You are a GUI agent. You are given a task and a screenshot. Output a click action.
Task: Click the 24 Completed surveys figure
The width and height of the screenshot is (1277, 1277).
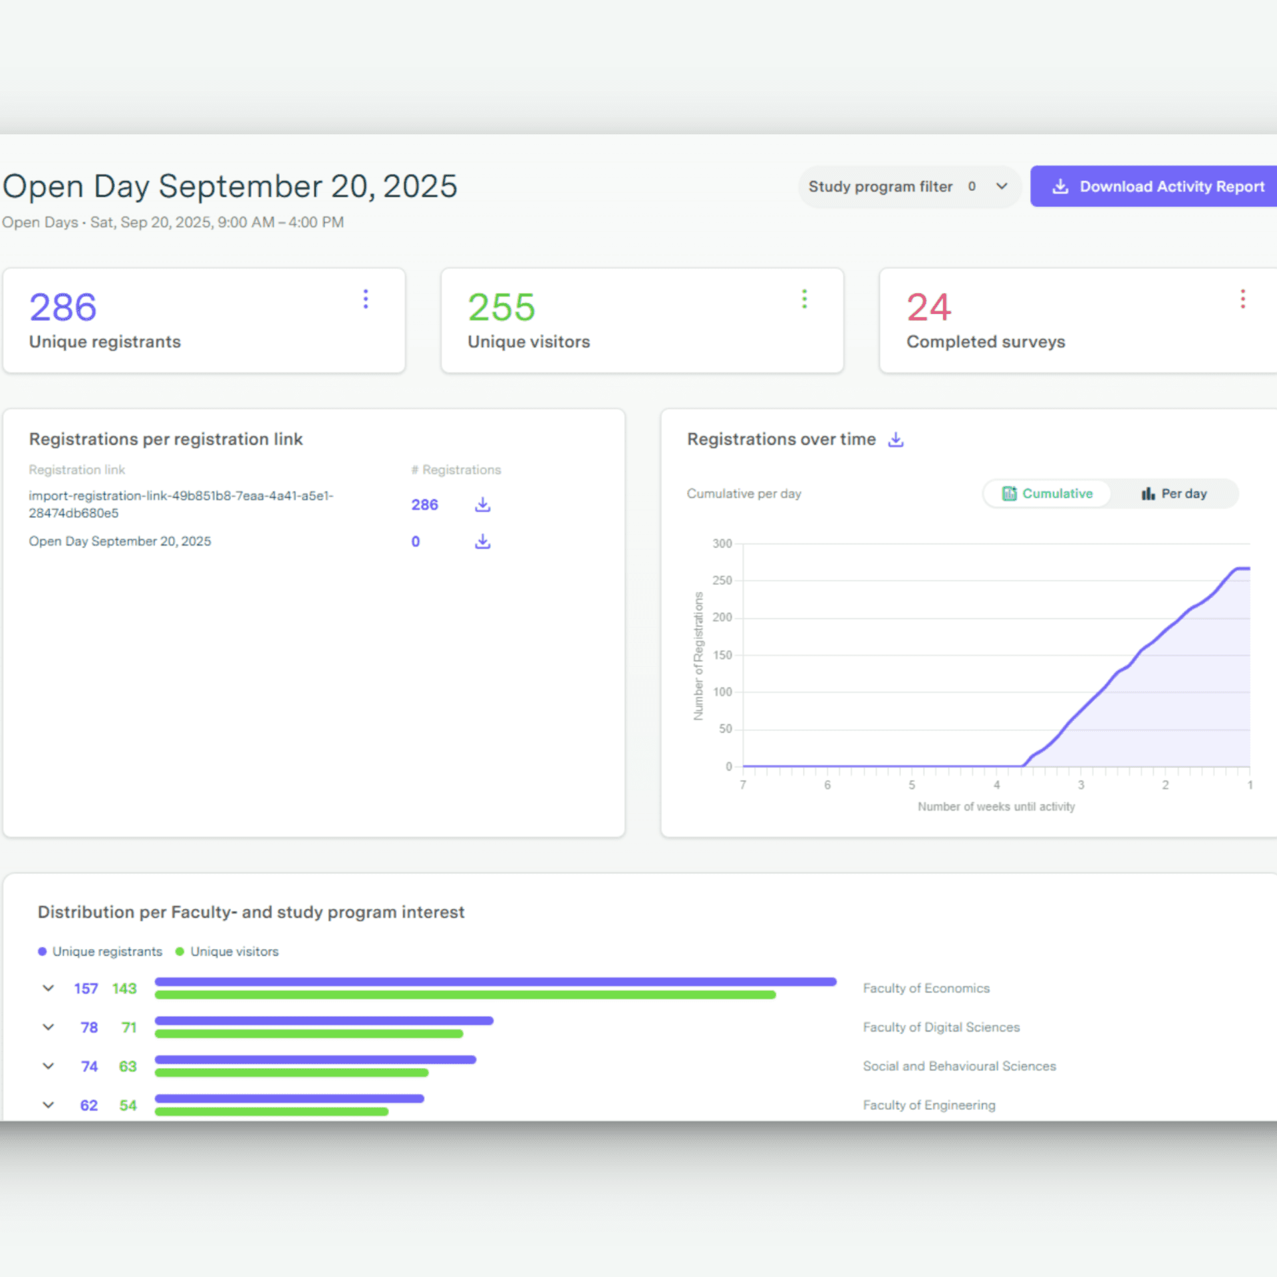click(x=929, y=307)
